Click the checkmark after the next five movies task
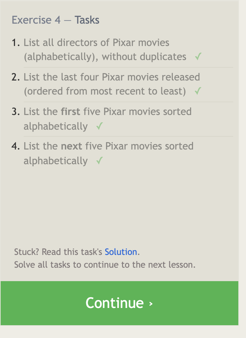The height and width of the screenshot is (338, 246). coord(99,161)
